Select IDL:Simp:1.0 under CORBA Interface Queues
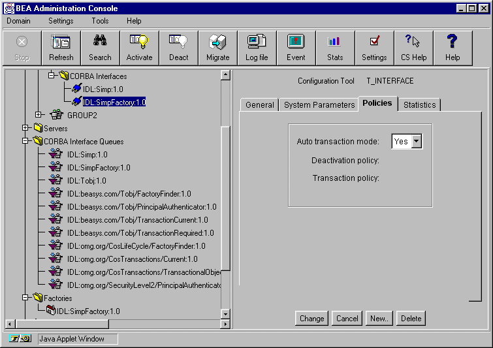The height and width of the screenshot is (348, 493). pos(87,154)
